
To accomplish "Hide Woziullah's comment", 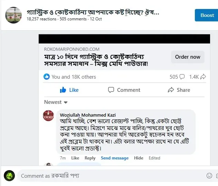I will tap(139, 158).
